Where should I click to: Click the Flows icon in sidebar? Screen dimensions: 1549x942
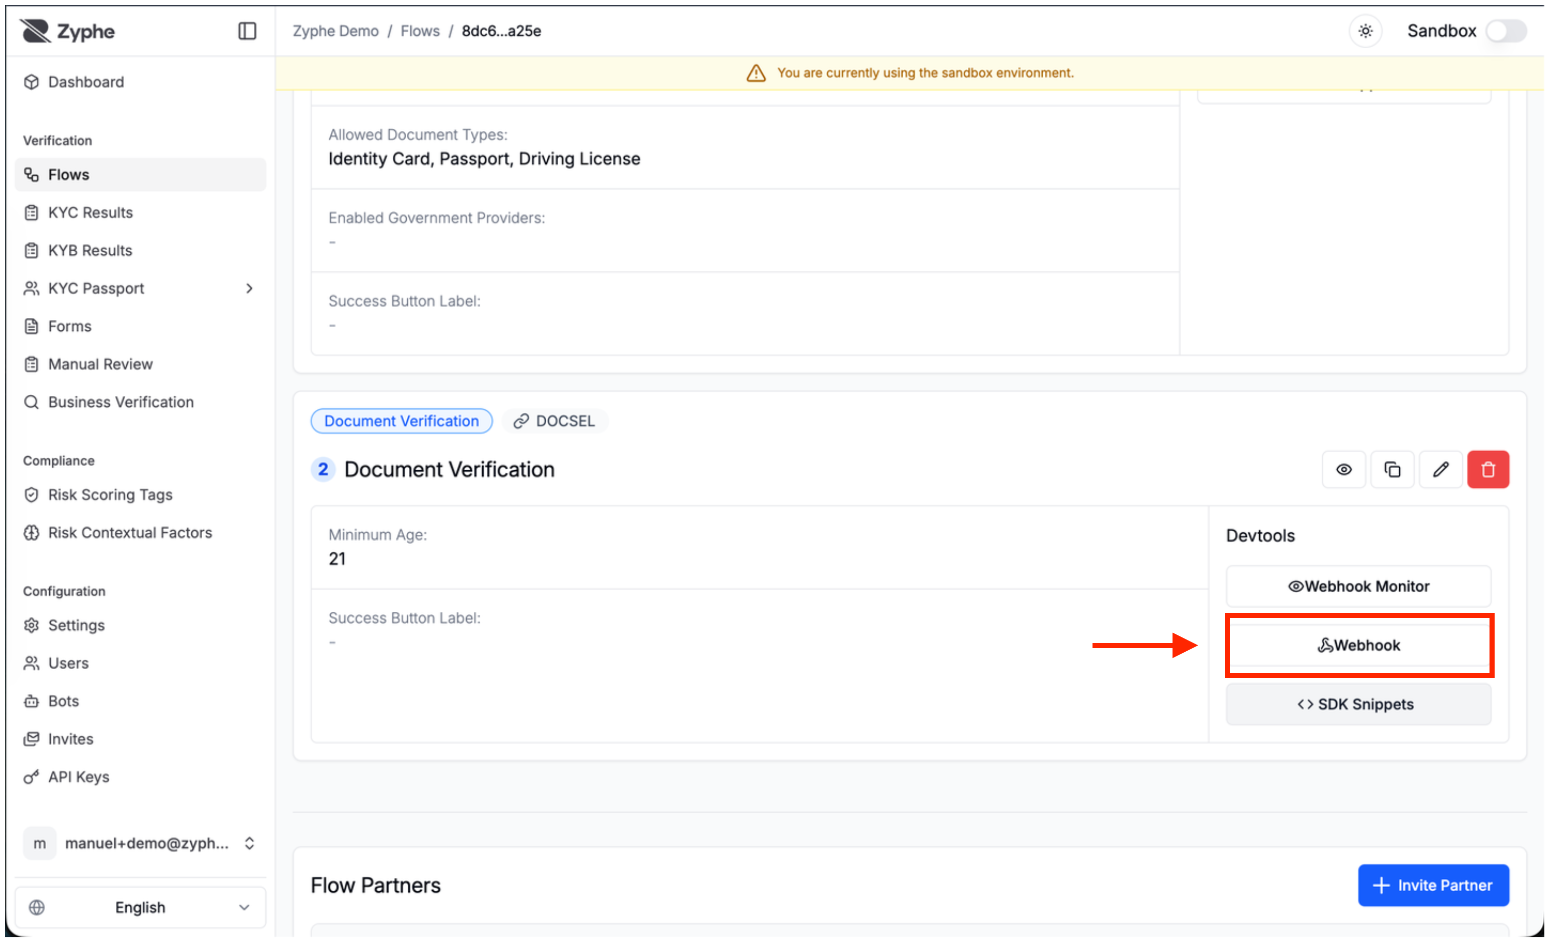pyautogui.click(x=31, y=174)
